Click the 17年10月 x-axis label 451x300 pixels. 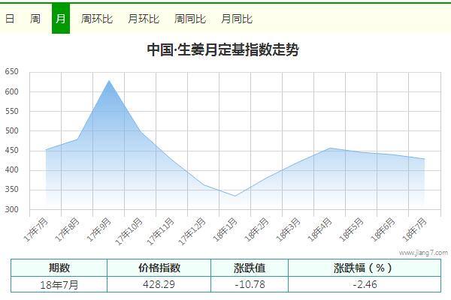129,232
